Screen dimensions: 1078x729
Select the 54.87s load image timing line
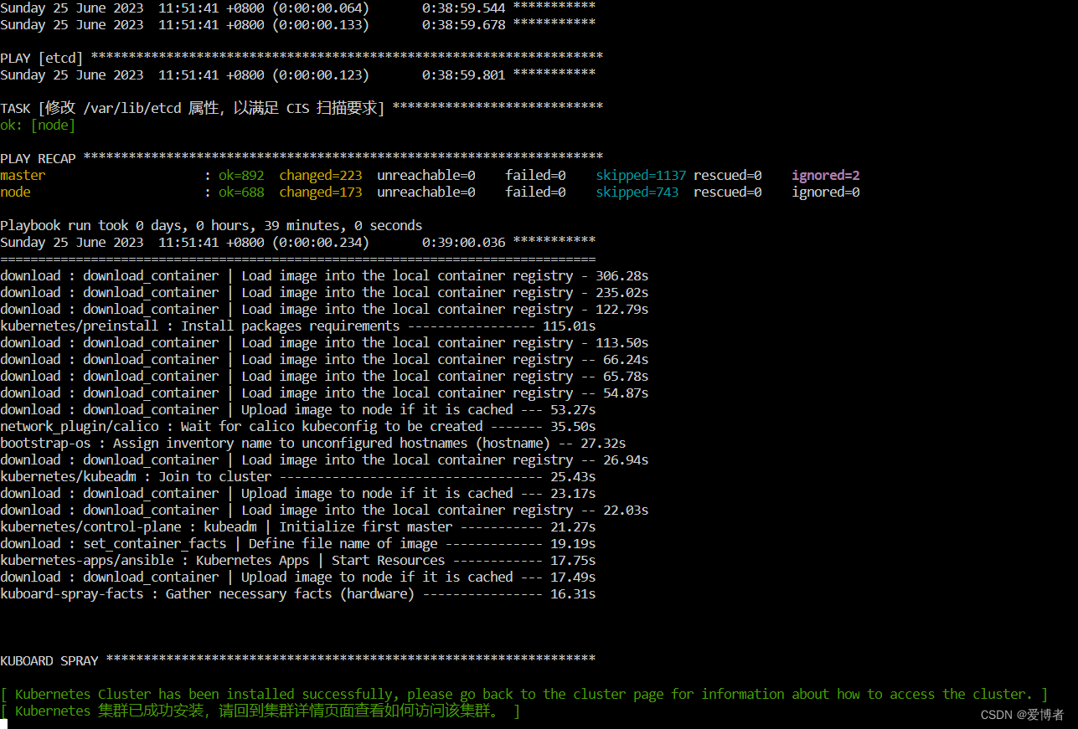pos(324,393)
